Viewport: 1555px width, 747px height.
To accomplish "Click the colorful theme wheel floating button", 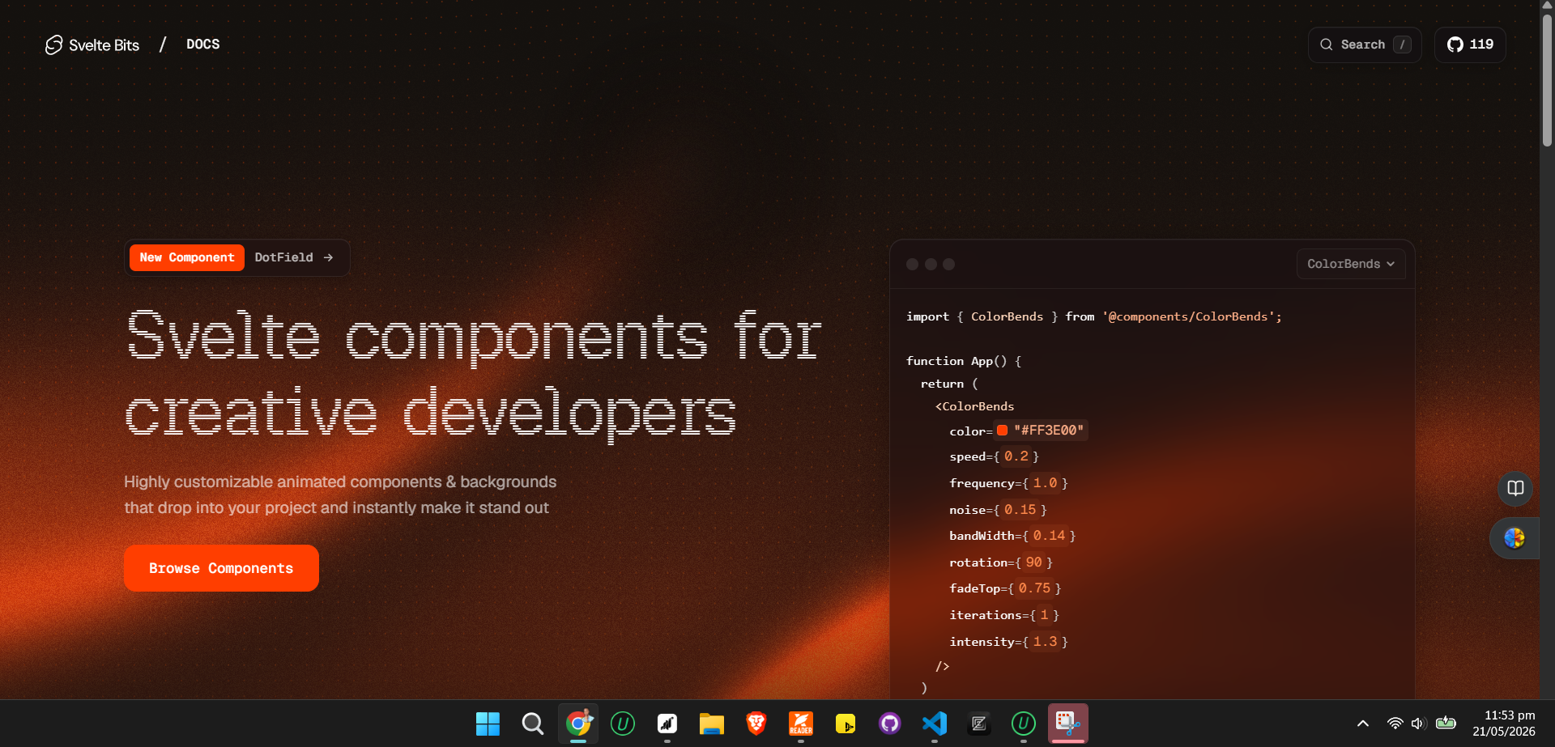I will pyautogui.click(x=1515, y=538).
